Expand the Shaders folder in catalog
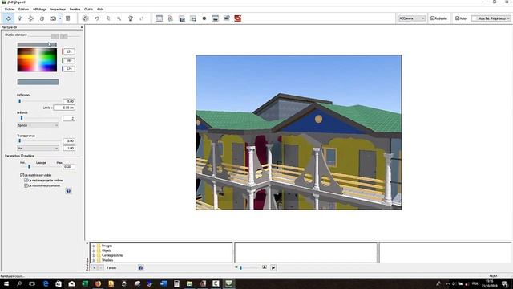This screenshot has height=289, width=513. (x=94, y=260)
